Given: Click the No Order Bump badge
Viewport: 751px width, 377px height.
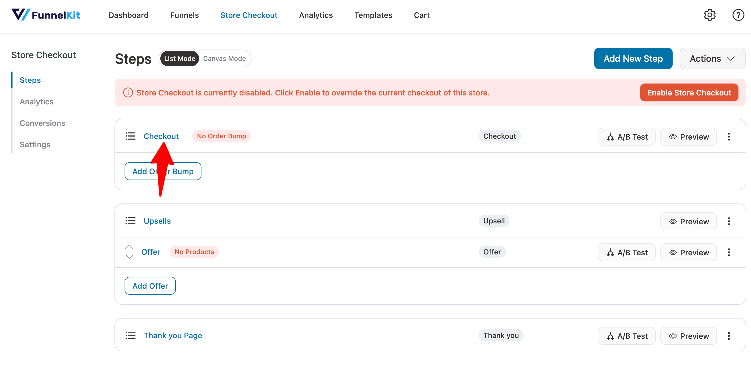Looking at the screenshot, I should click(222, 136).
